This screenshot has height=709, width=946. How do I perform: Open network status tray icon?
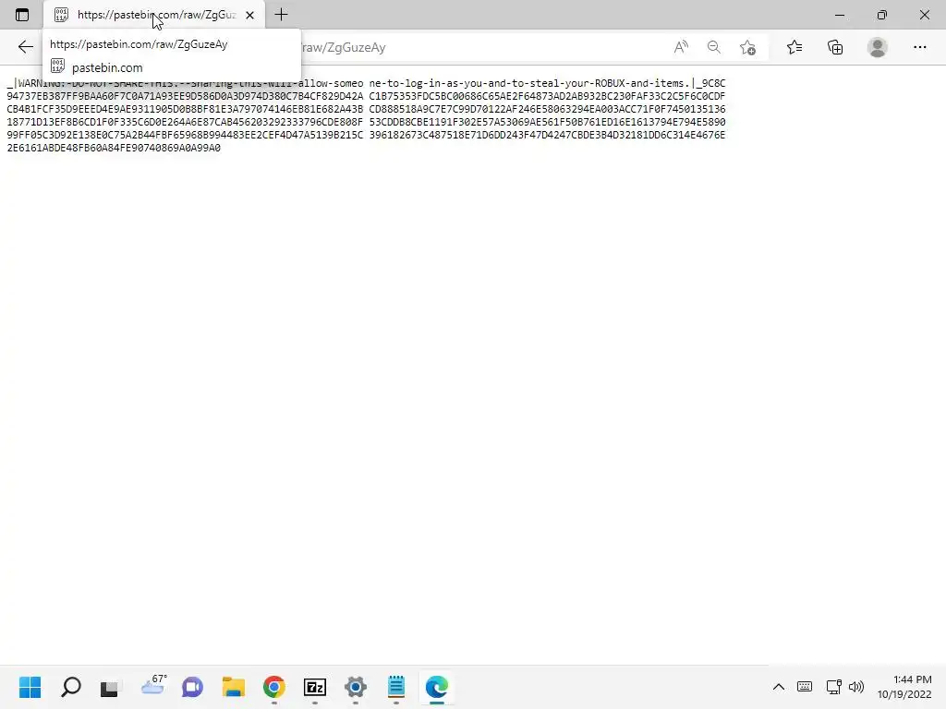(834, 687)
